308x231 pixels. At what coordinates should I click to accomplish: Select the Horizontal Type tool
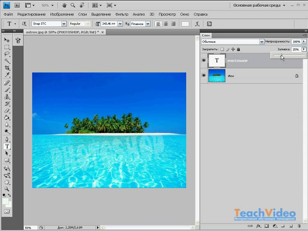7,146
